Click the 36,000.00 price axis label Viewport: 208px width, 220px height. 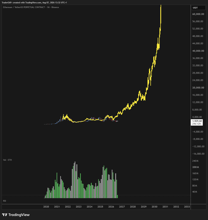click(x=198, y=58)
